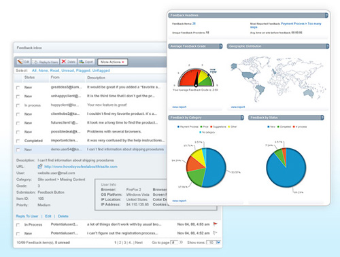Collapse the Average Feedback Grade panel arrow
The height and width of the screenshot is (257, 340).
click(x=221, y=46)
